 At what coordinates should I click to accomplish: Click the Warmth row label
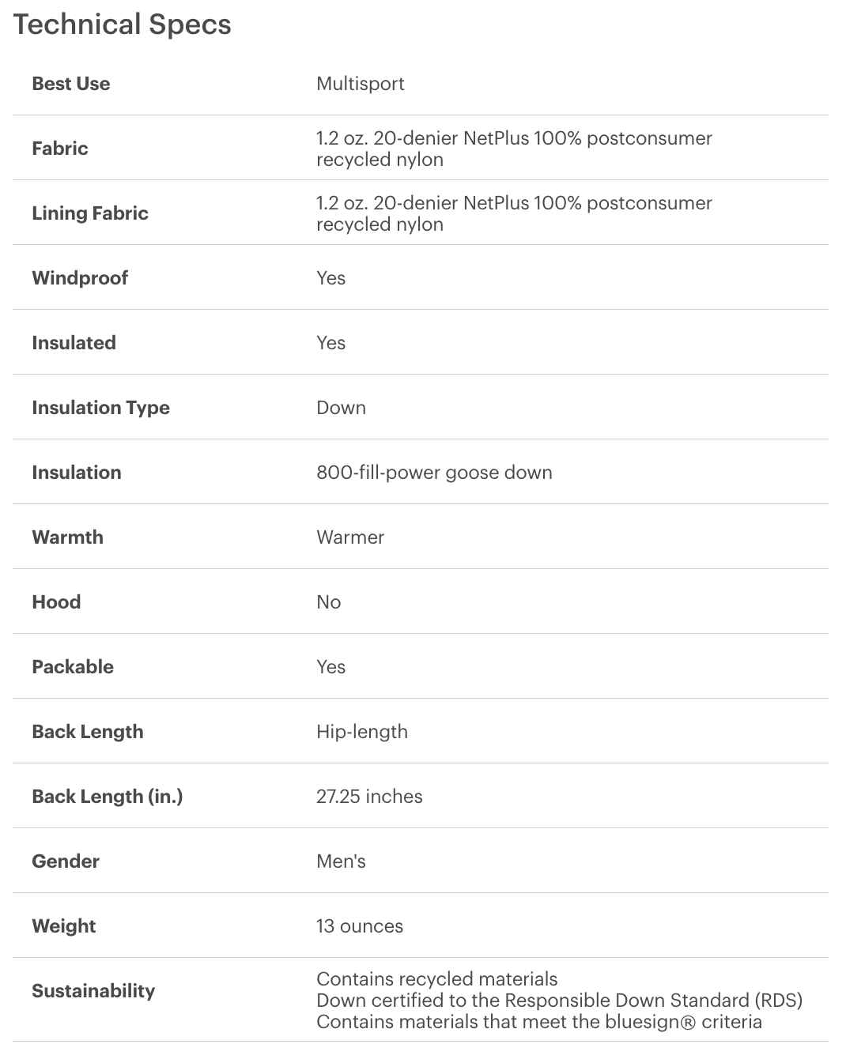67,537
